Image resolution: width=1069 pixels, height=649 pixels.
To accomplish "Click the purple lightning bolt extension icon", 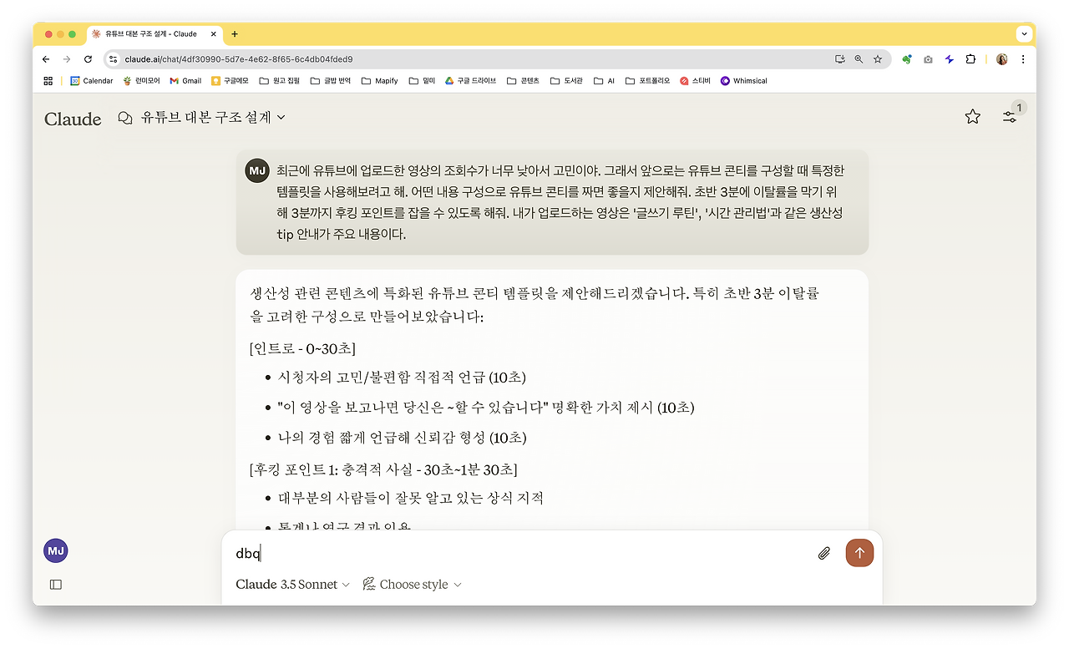I will pyautogui.click(x=949, y=59).
